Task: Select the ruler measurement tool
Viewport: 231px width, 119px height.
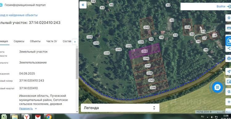Action: pos(229,28)
